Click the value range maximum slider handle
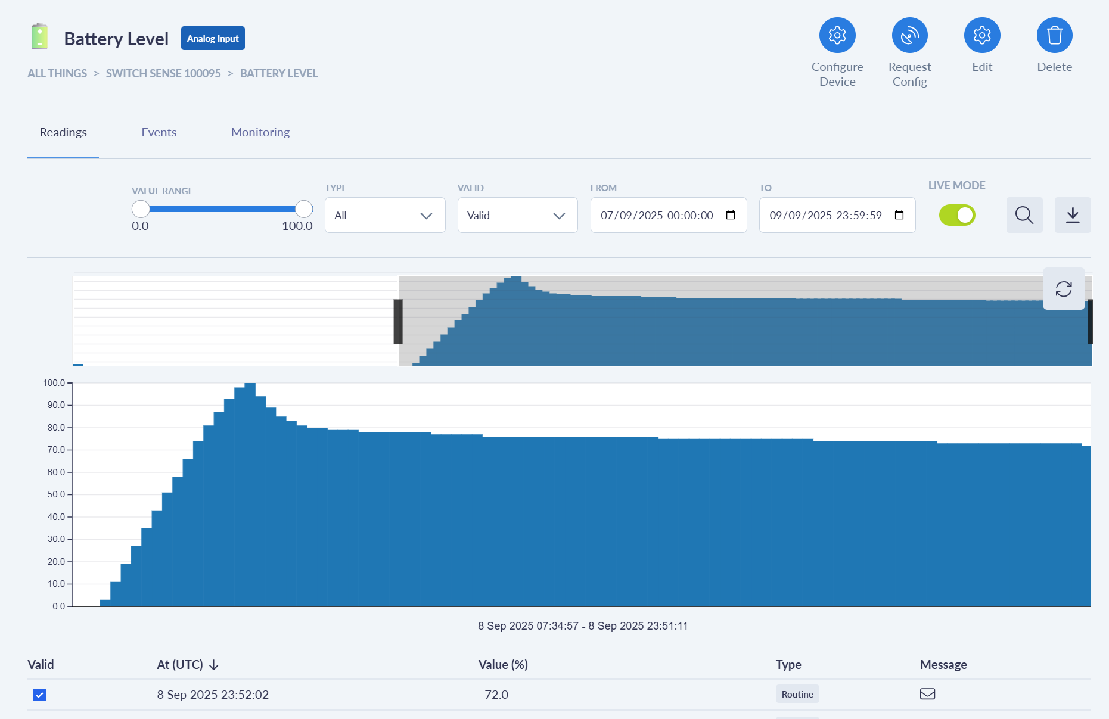Screen dimensions: 1109x719 click(x=304, y=209)
